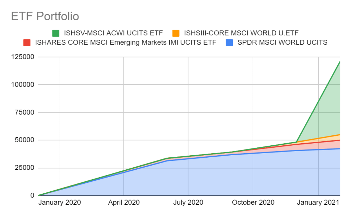This screenshot has height=217, width=351.
Task: Click the October 2020 x-axis label
Action: click(x=253, y=203)
